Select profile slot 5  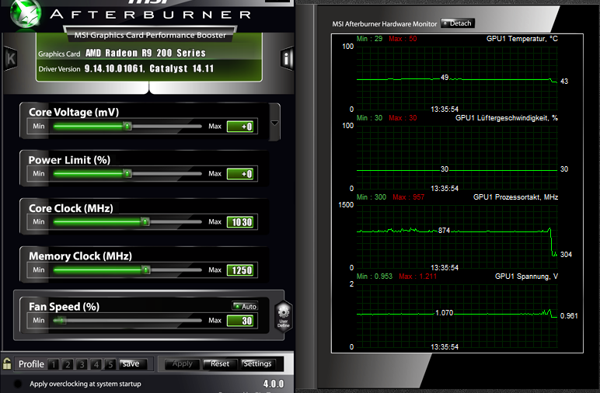(110, 364)
